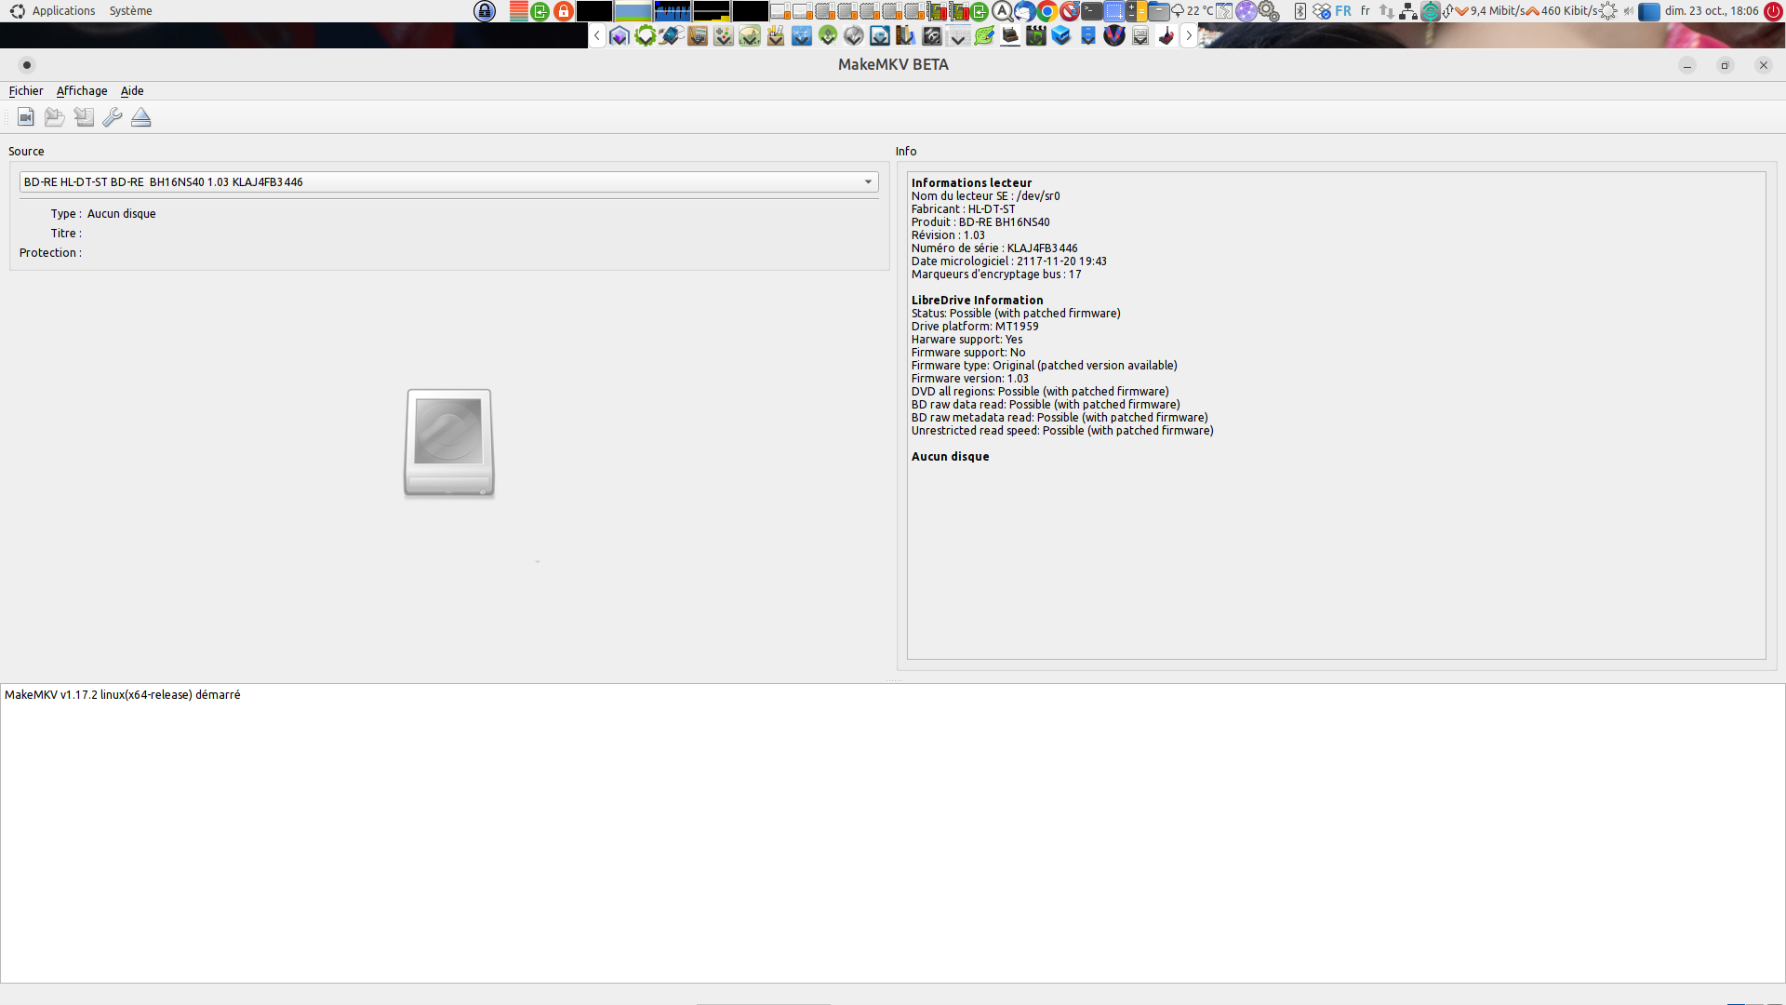1786x1005 pixels.
Task: Open the Système menu in top panel
Action: pos(130,11)
